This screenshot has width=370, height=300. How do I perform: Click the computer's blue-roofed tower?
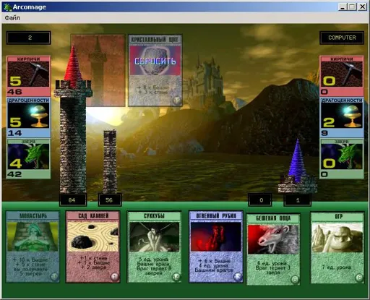point(297,166)
